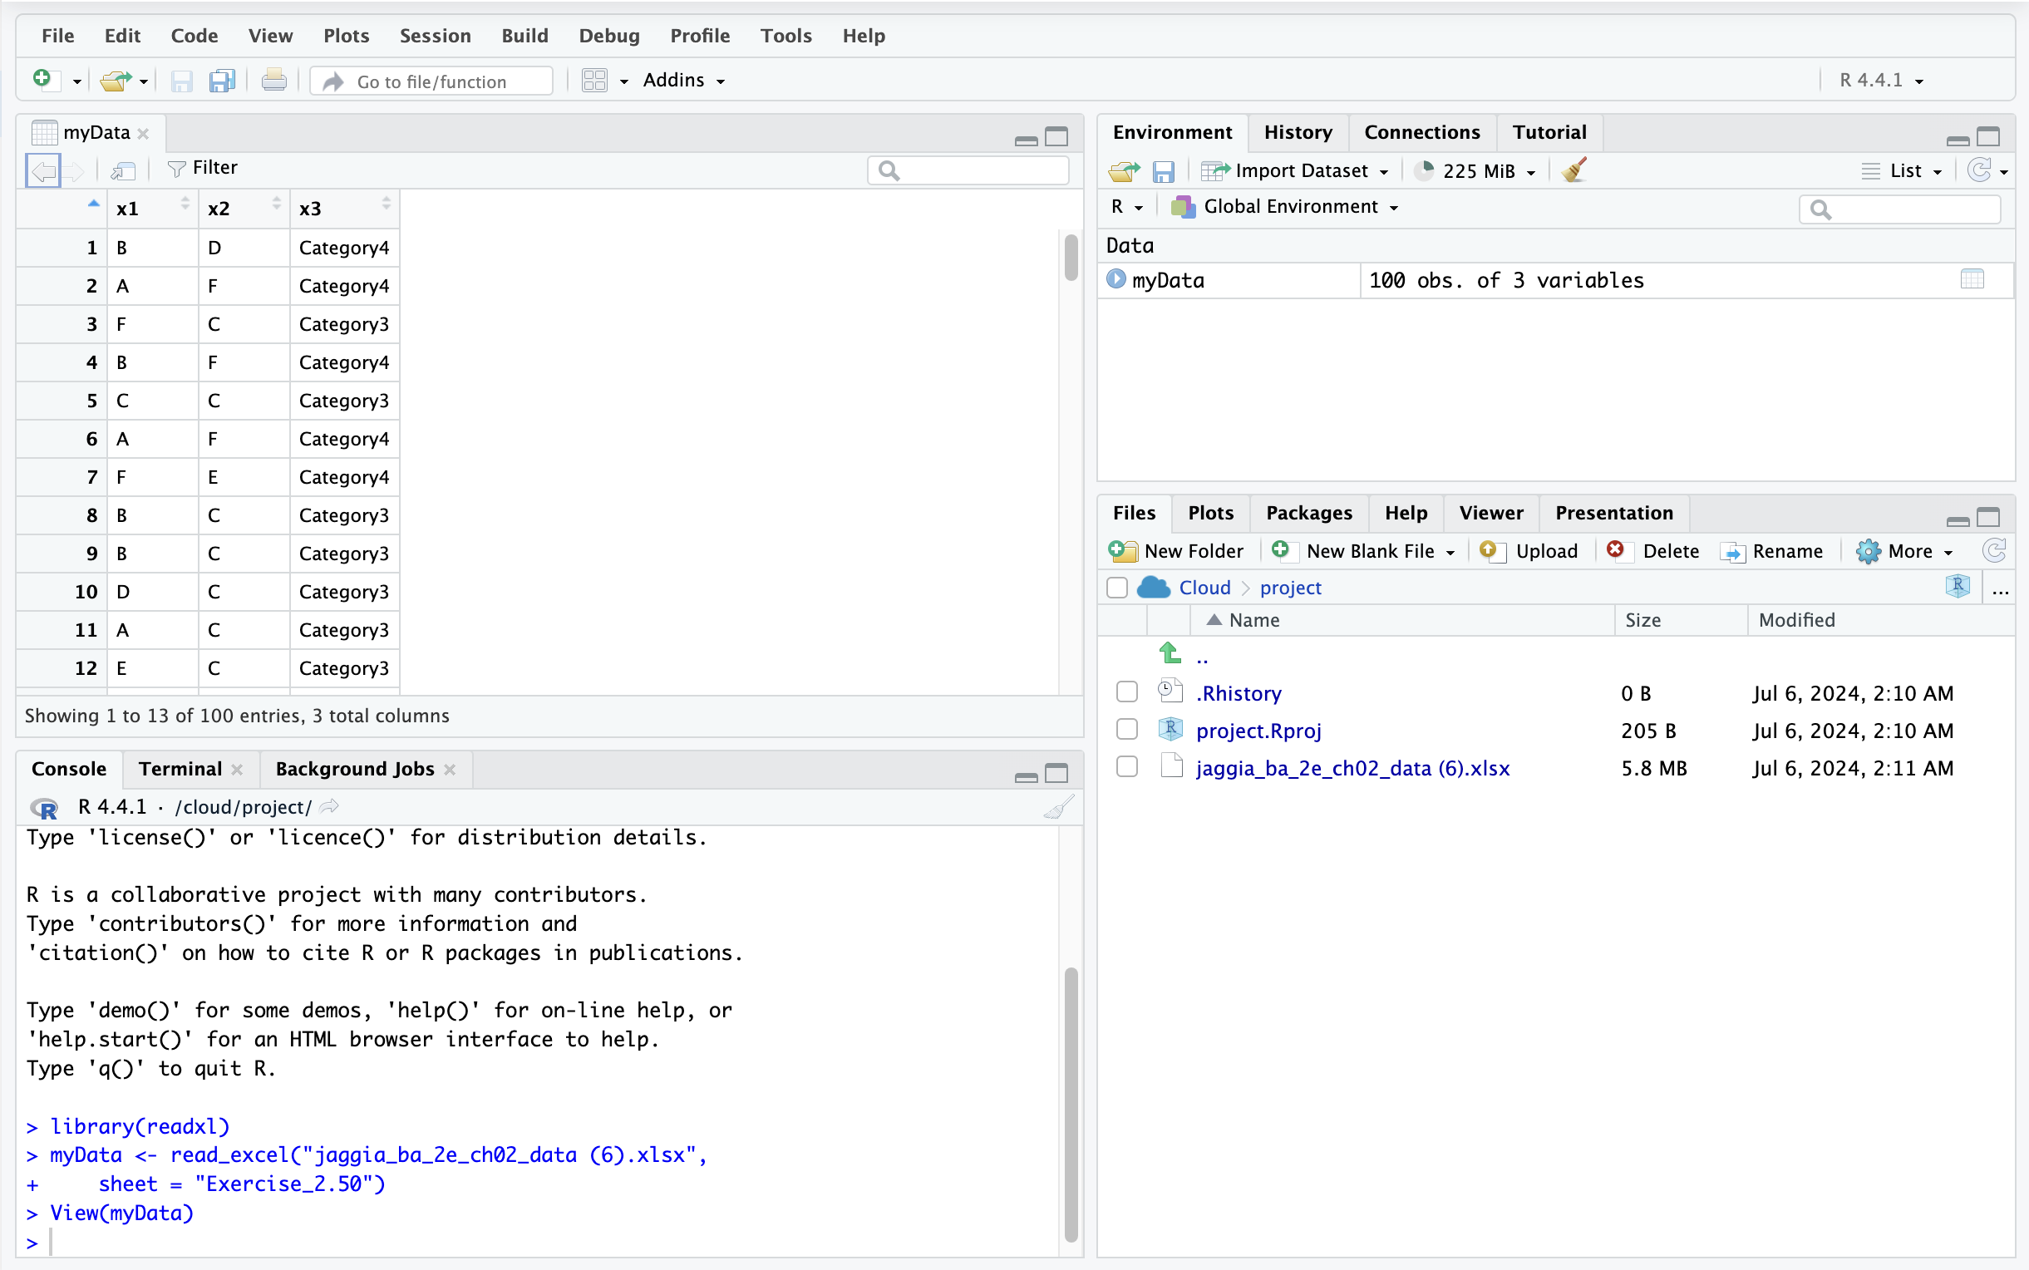Image resolution: width=2029 pixels, height=1270 pixels.
Task: Sort by x1 column header
Action: click(153, 209)
